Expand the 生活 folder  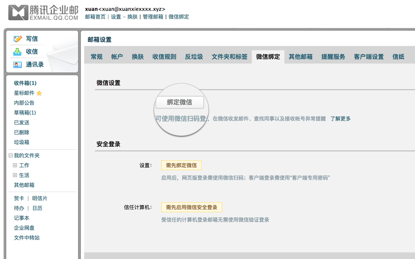(15, 175)
